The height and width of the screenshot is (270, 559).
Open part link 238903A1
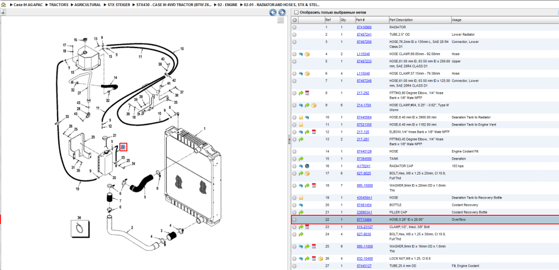tap(364, 213)
